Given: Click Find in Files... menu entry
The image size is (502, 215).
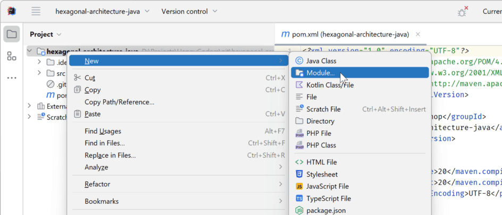Looking at the screenshot, I should (x=105, y=143).
